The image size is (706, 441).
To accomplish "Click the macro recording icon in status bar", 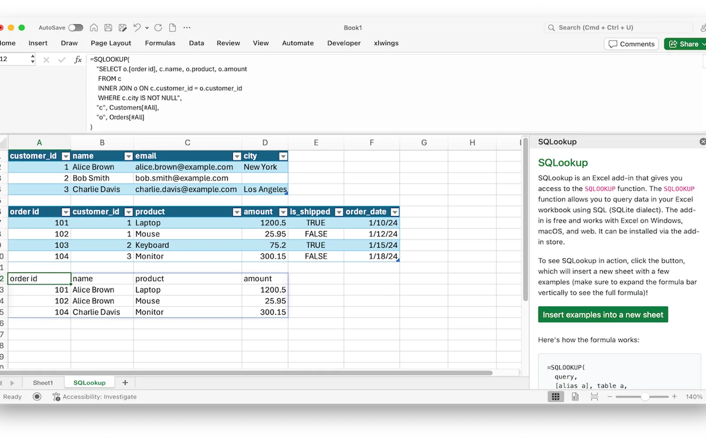I will tap(37, 396).
